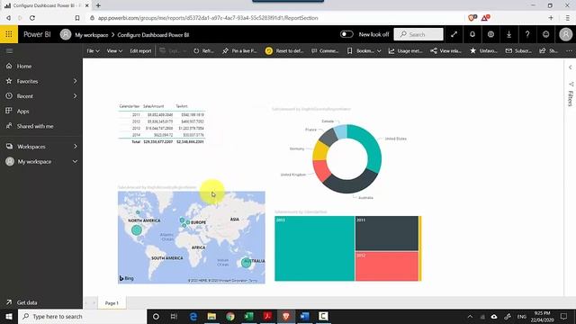Click the large teal 2013 treemap block
The width and height of the screenshot is (576, 324).
click(x=314, y=248)
